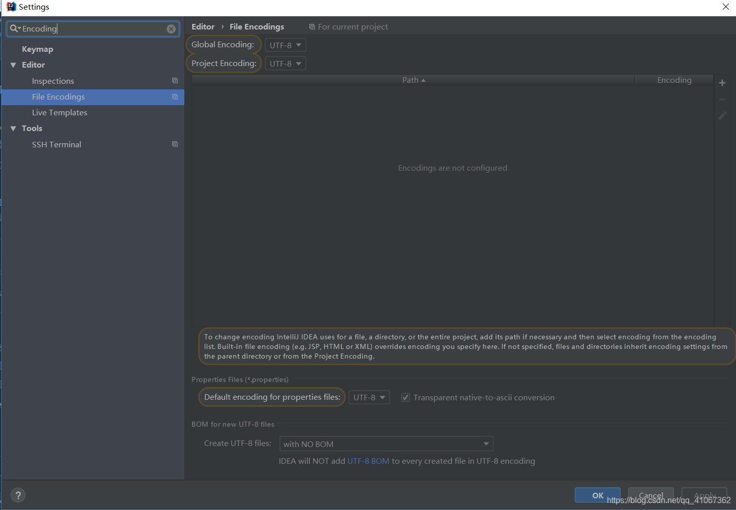Click the OK button
The width and height of the screenshot is (736, 510).
point(597,495)
